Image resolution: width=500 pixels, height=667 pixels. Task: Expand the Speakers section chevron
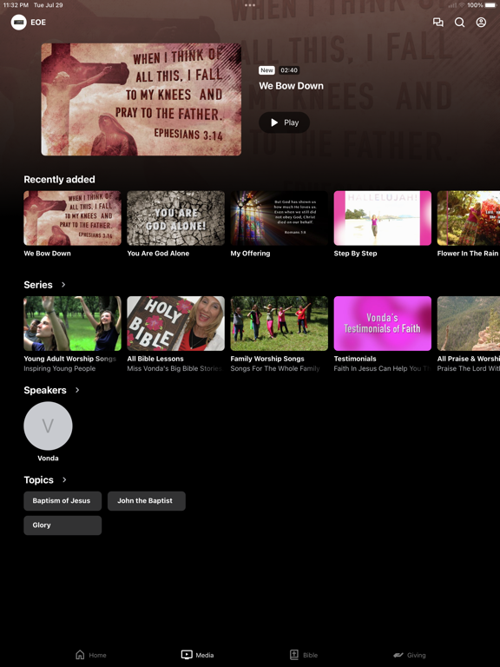[x=77, y=390]
